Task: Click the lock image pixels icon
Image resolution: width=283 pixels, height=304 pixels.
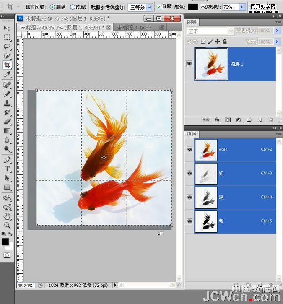Action: click(210, 42)
